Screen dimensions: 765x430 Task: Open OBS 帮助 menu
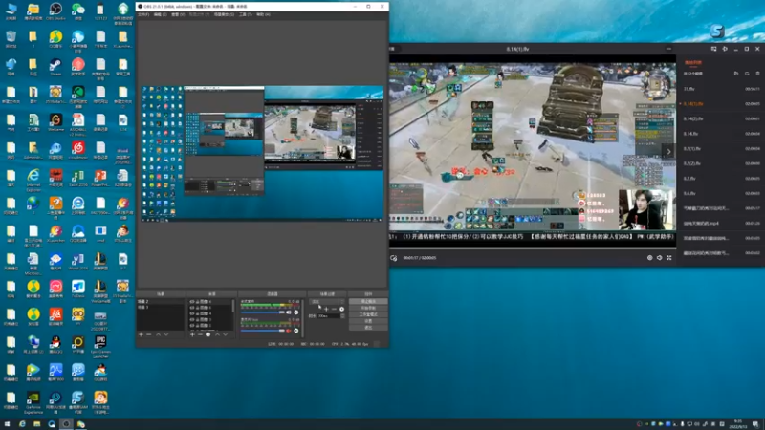pos(263,14)
